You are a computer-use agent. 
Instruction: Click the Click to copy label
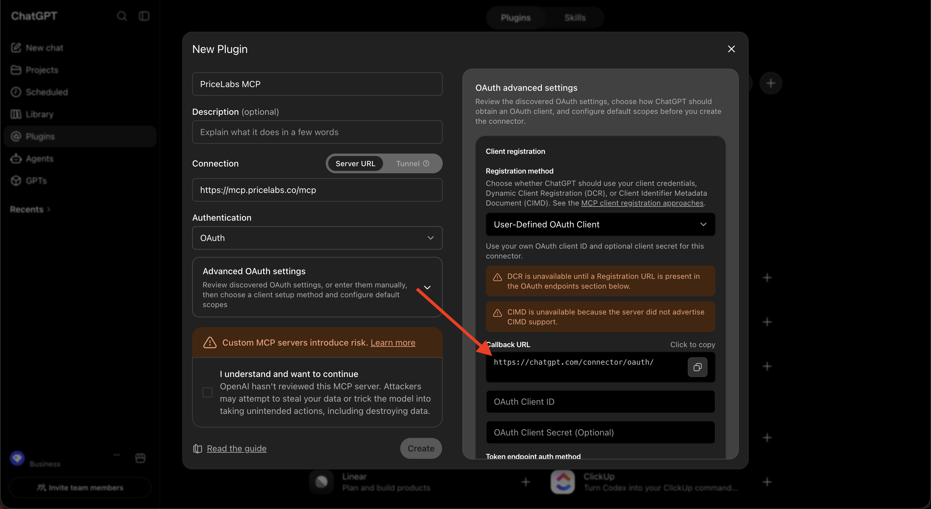pyautogui.click(x=692, y=345)
